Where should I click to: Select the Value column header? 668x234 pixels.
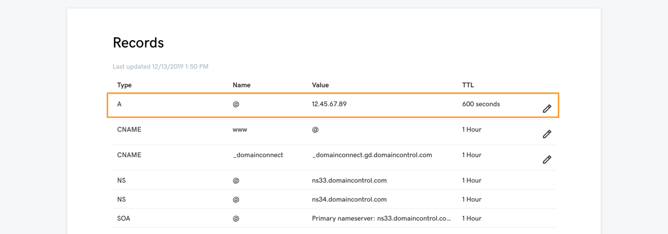320,85
